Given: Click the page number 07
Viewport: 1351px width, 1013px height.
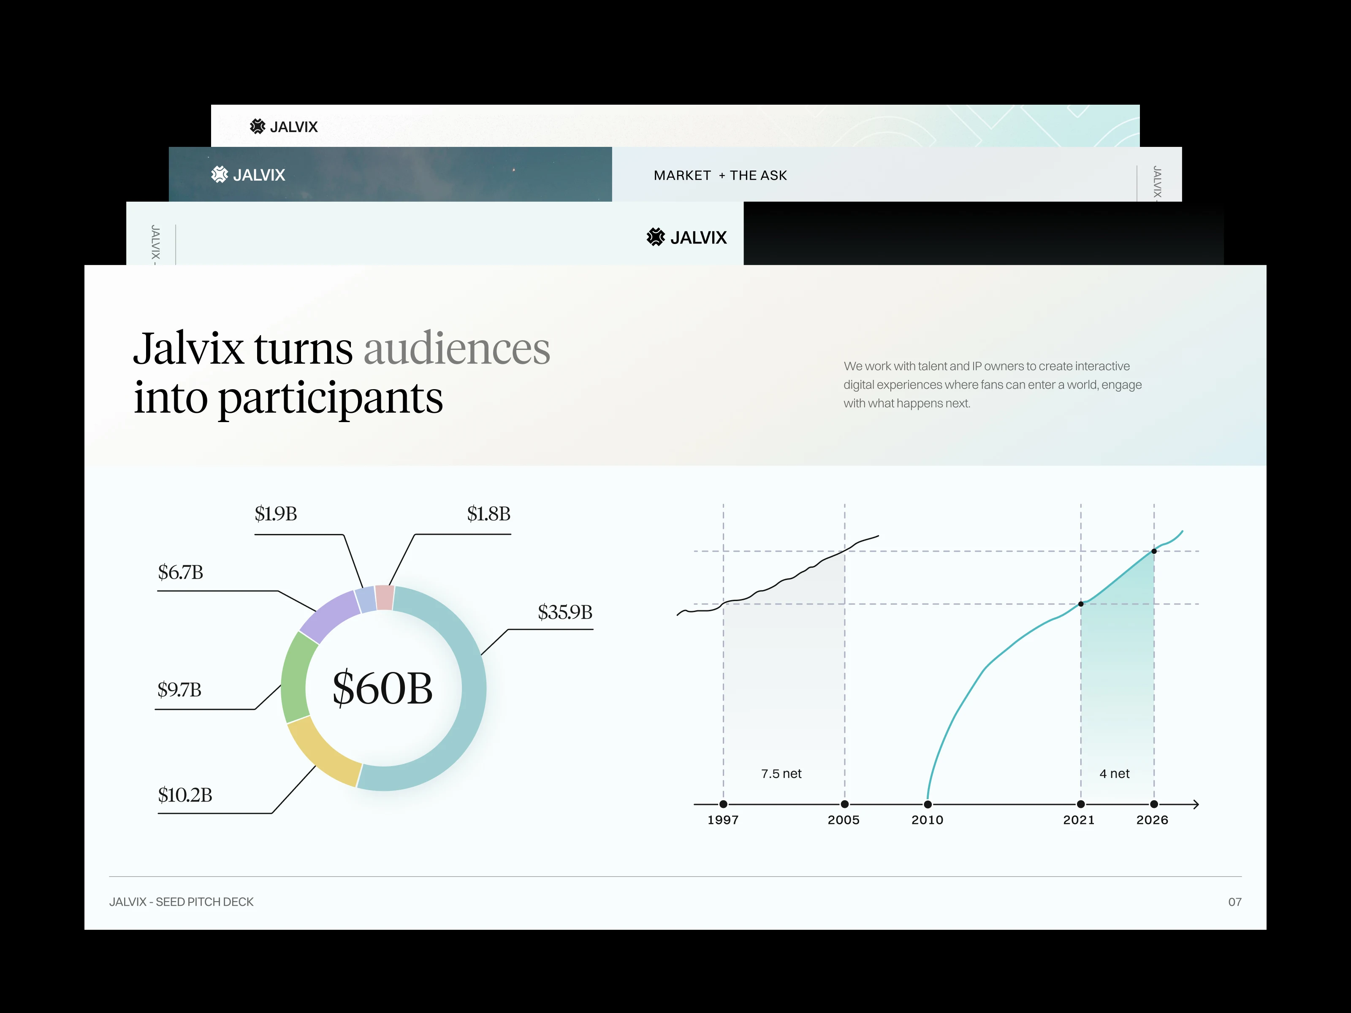Looking at the screenshot, I should (x=1235, y=902).
